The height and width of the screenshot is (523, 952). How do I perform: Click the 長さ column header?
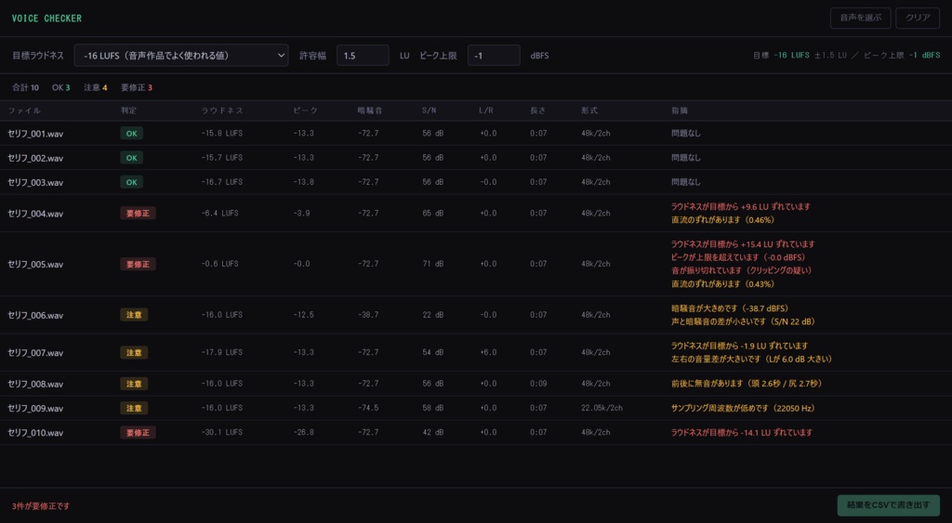coord(538,111)
